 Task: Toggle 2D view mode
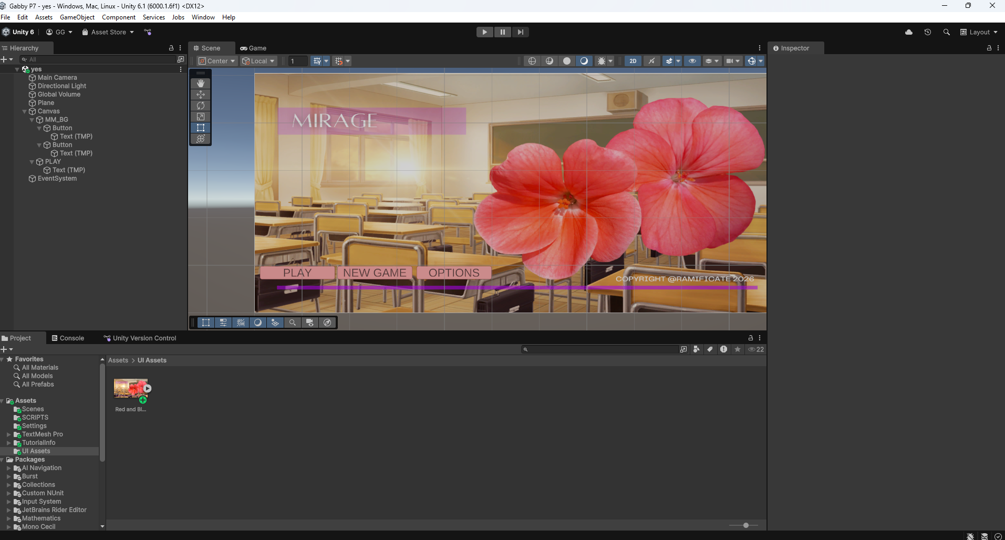[633, 61]
